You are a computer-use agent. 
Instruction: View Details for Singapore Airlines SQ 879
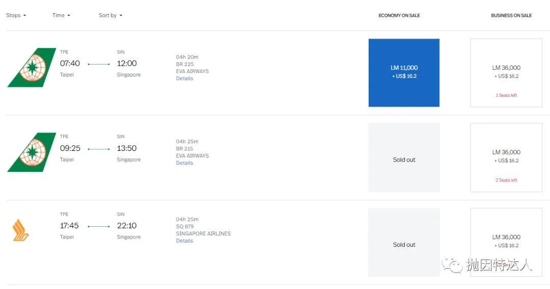184,241
